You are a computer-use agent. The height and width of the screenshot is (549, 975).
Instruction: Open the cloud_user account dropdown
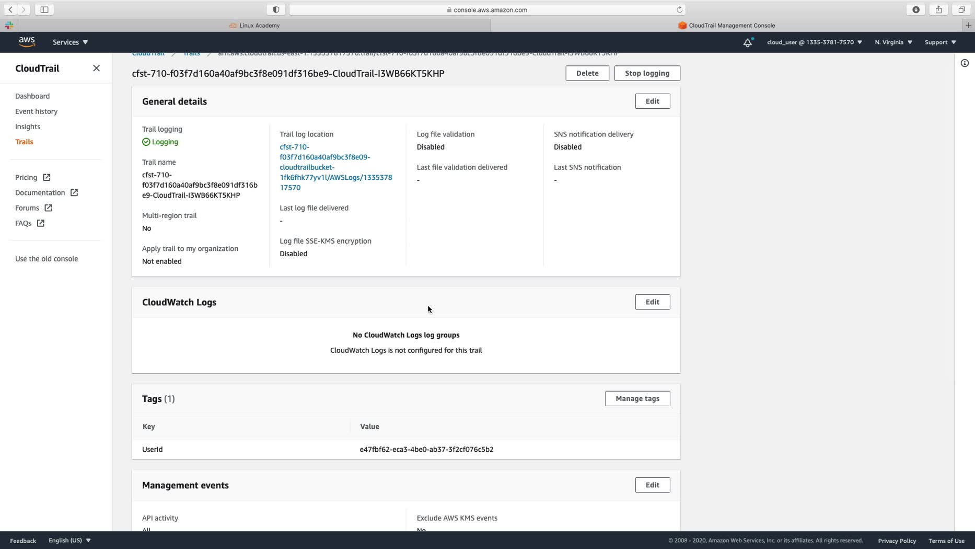pyautogui.click(x=814, y=42)
